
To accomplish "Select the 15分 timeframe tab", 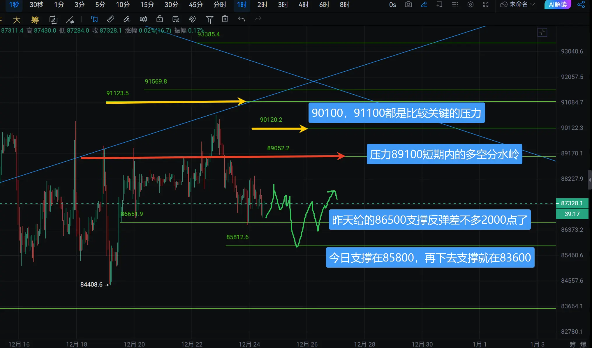I will (147, 4).
